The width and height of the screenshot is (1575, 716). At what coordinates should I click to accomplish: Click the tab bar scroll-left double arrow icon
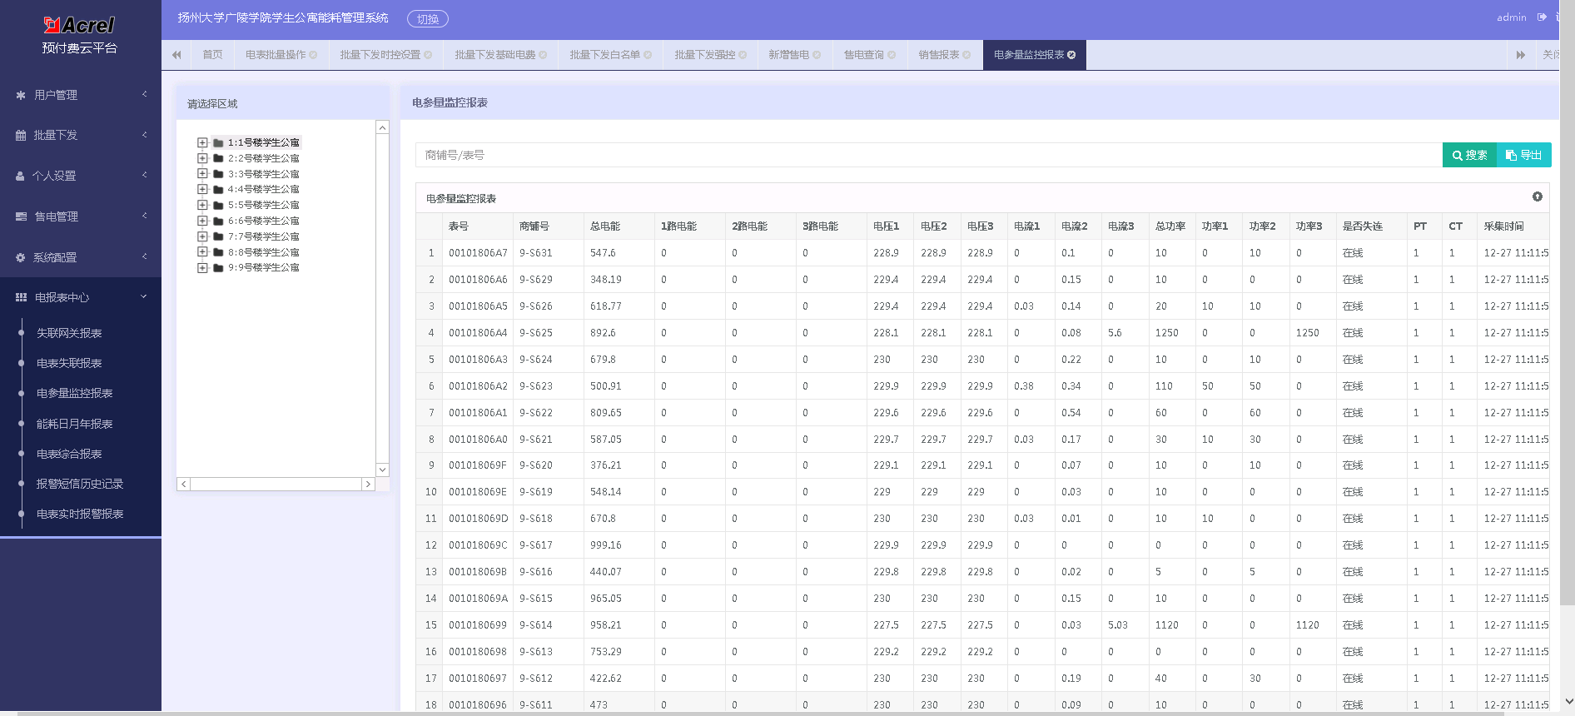(x=176, y=55)
